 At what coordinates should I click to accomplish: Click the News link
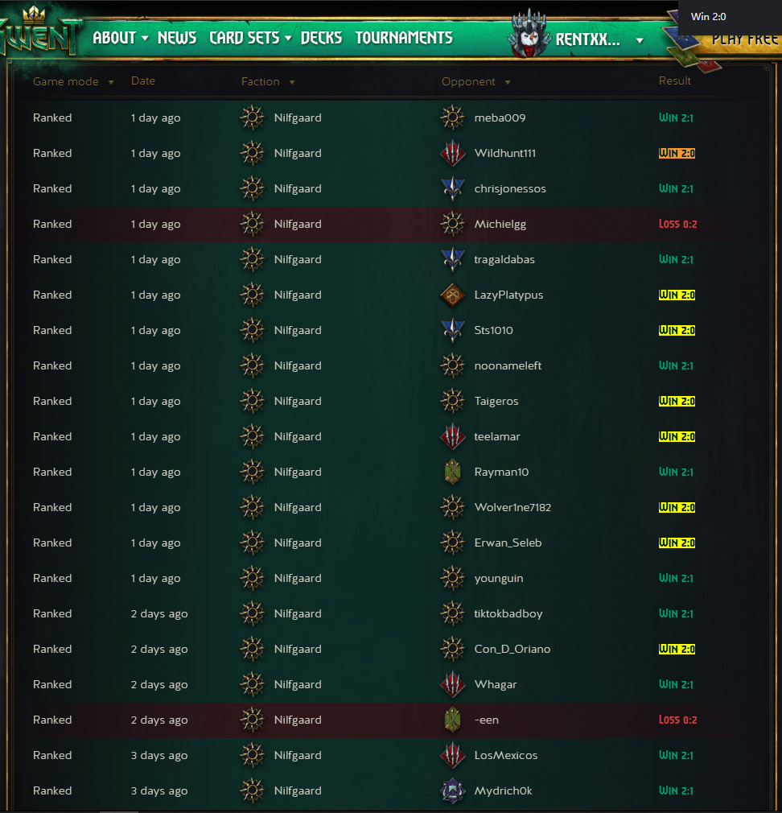(177, 38)
